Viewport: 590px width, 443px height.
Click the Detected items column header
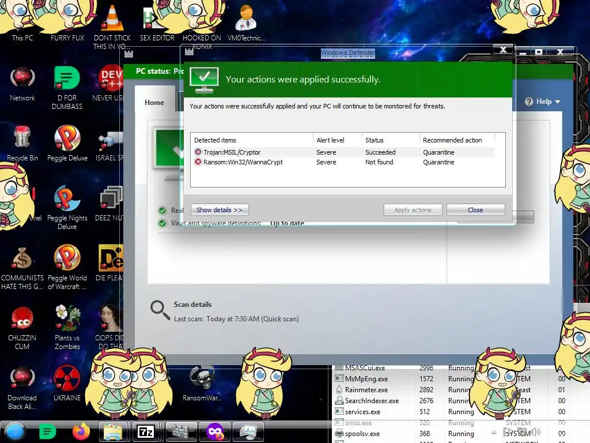click(252, 140)
